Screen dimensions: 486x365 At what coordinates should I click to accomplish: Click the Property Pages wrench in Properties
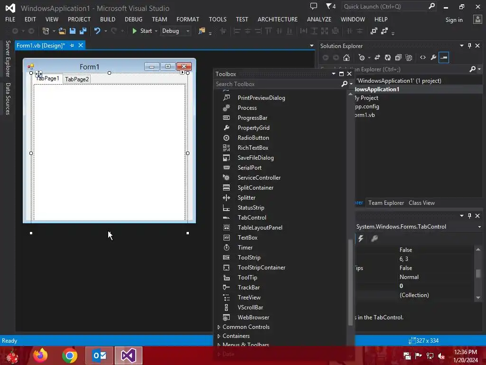[x=374, y=239]
